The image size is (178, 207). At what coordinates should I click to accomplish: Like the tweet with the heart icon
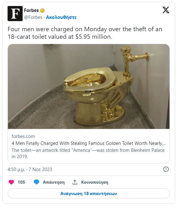click(11, 182)
